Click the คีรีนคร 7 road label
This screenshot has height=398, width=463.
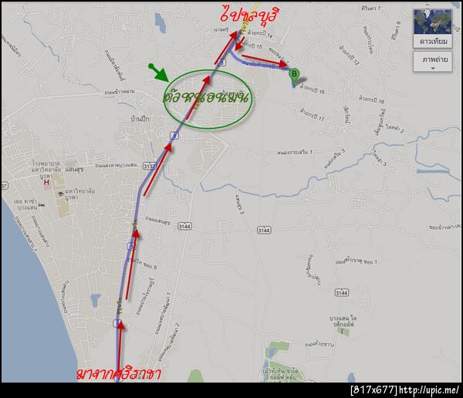[x=371, y=8]
